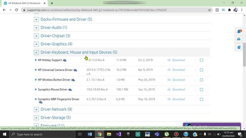Screen dimensions: 246x138
Task: Expand HP Universal Camera Driver details arrow
Action: (x=36, y=70)
